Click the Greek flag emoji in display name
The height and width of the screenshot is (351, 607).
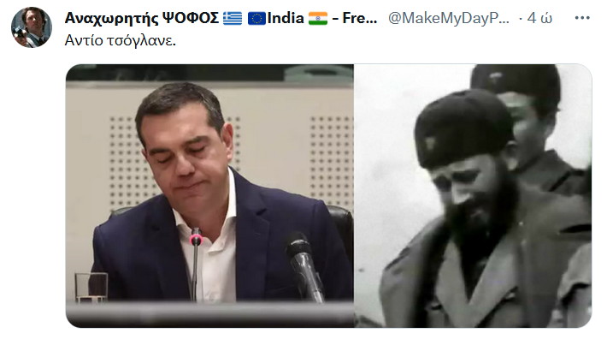(233, 18)
